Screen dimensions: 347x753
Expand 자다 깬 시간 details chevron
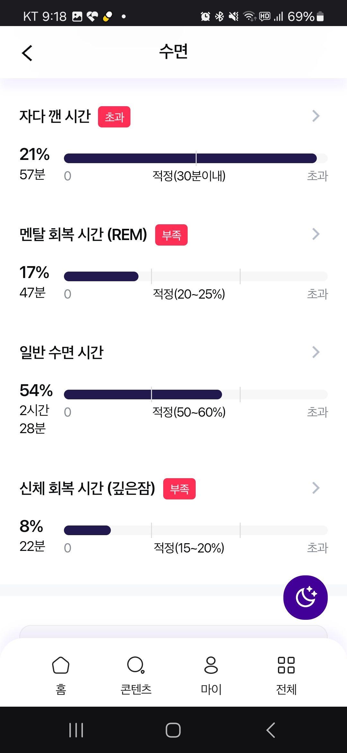coord(316,116)
